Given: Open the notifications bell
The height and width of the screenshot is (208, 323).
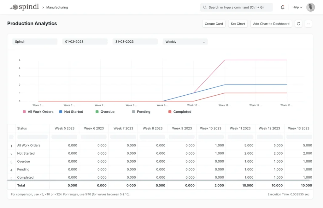Looking at the screenshot, I should 283,7.
